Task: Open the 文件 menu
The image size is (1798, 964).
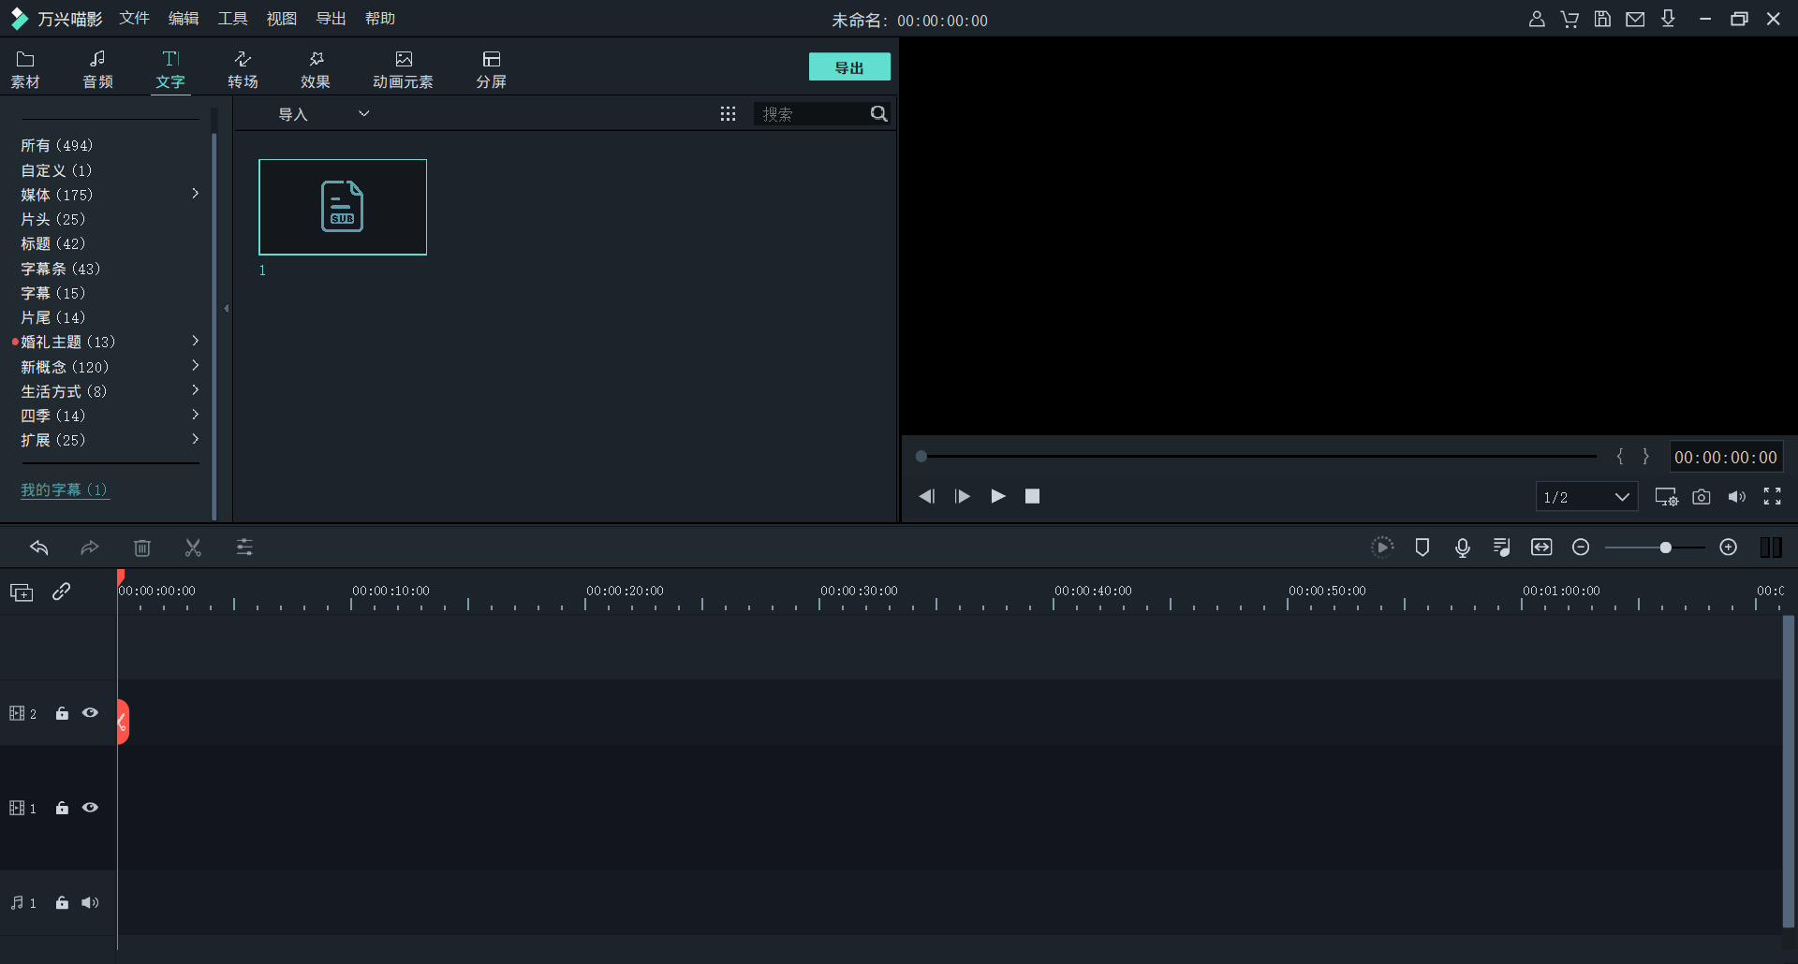Action: 134,19
